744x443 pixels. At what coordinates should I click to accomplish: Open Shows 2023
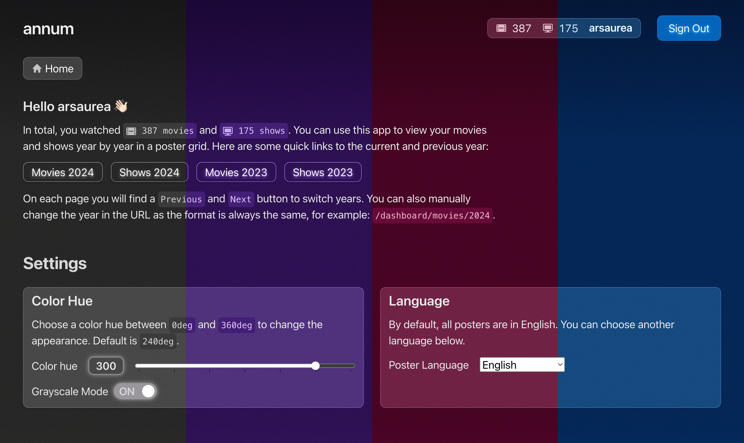pyautogui.click(x=323, y=172)
